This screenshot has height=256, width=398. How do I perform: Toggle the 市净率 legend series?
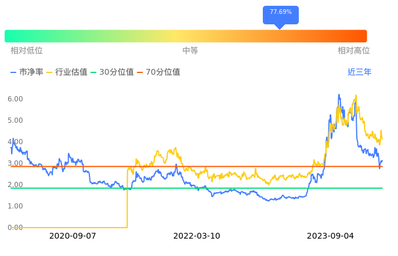pyautogui.click(x=27, y=72)
